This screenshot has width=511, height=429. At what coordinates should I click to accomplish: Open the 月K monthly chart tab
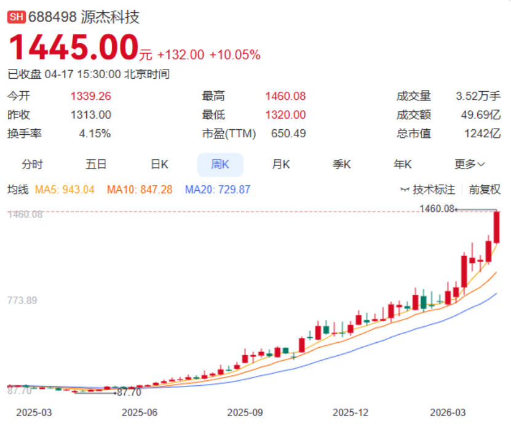click(x=281, y=164)
